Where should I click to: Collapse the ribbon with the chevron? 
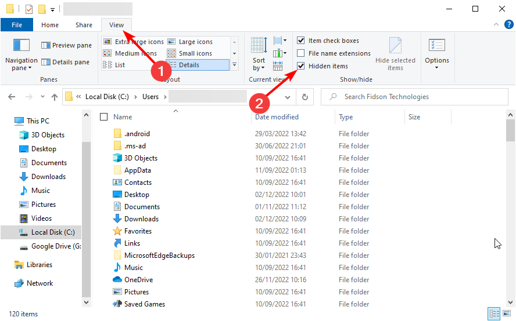(496, 24)
